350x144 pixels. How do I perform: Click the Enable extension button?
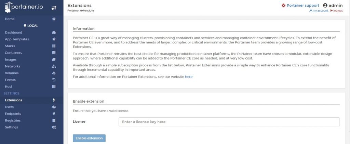[89, 138]
